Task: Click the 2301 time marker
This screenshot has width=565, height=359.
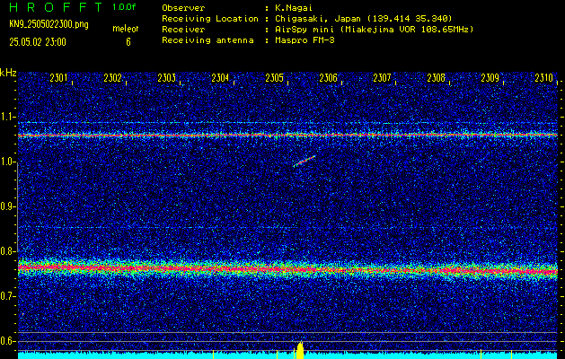Action: 58,78
